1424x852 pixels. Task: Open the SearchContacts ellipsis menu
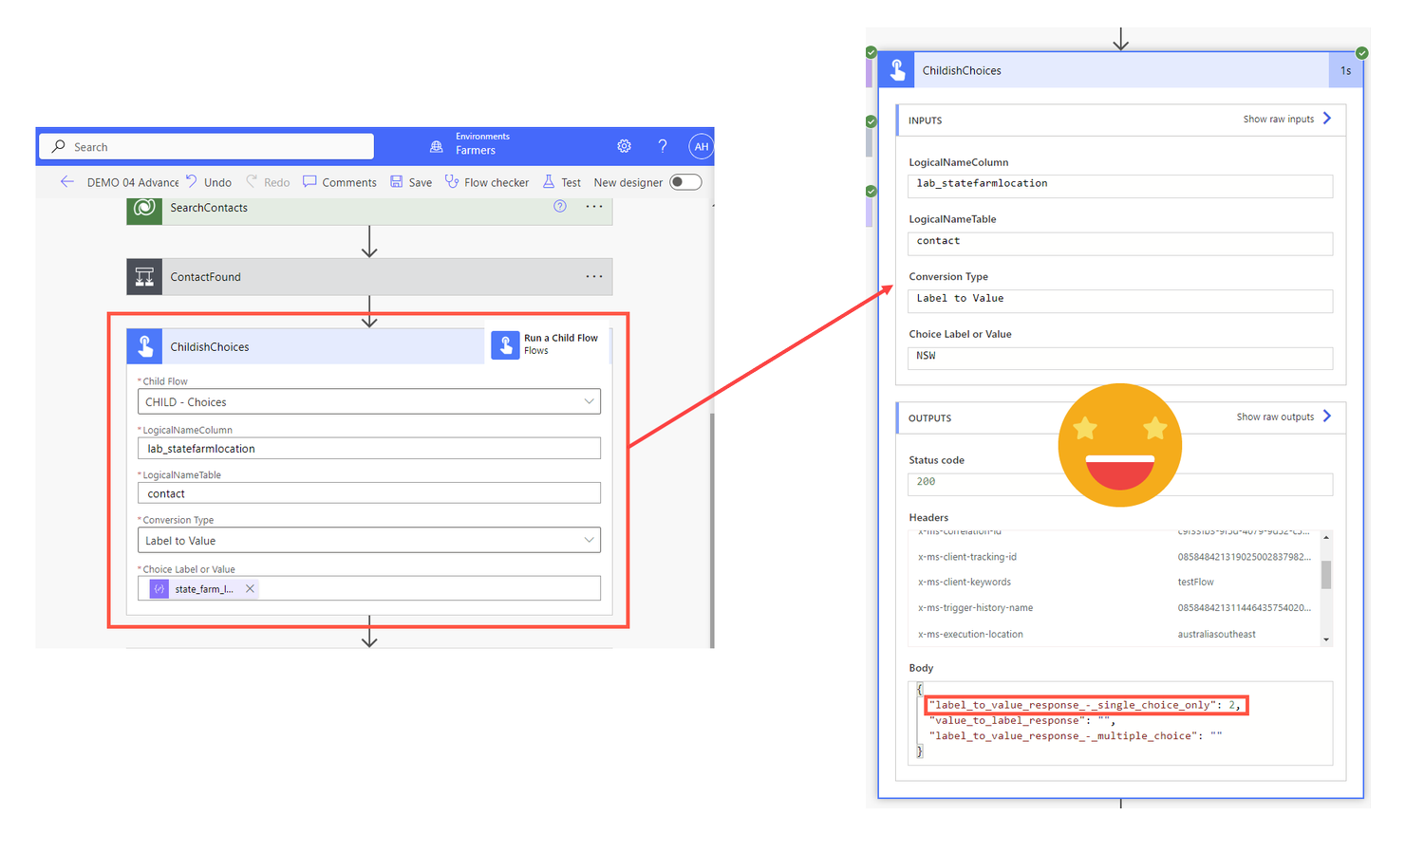click(594, 207)
